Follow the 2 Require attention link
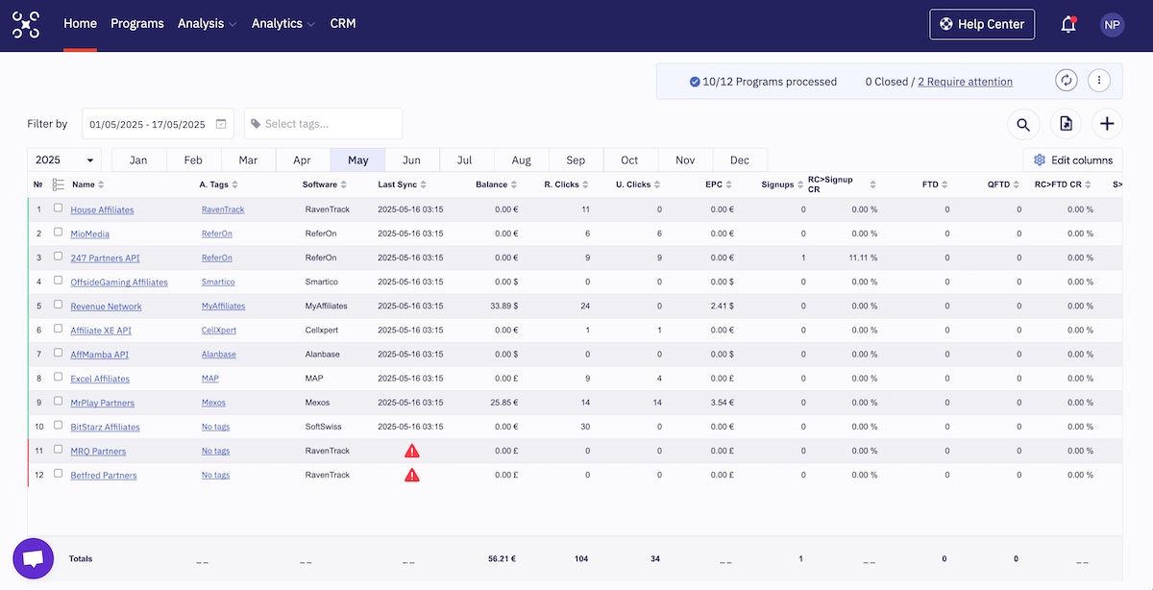The image size is (1153, 590). coord(965,81)
